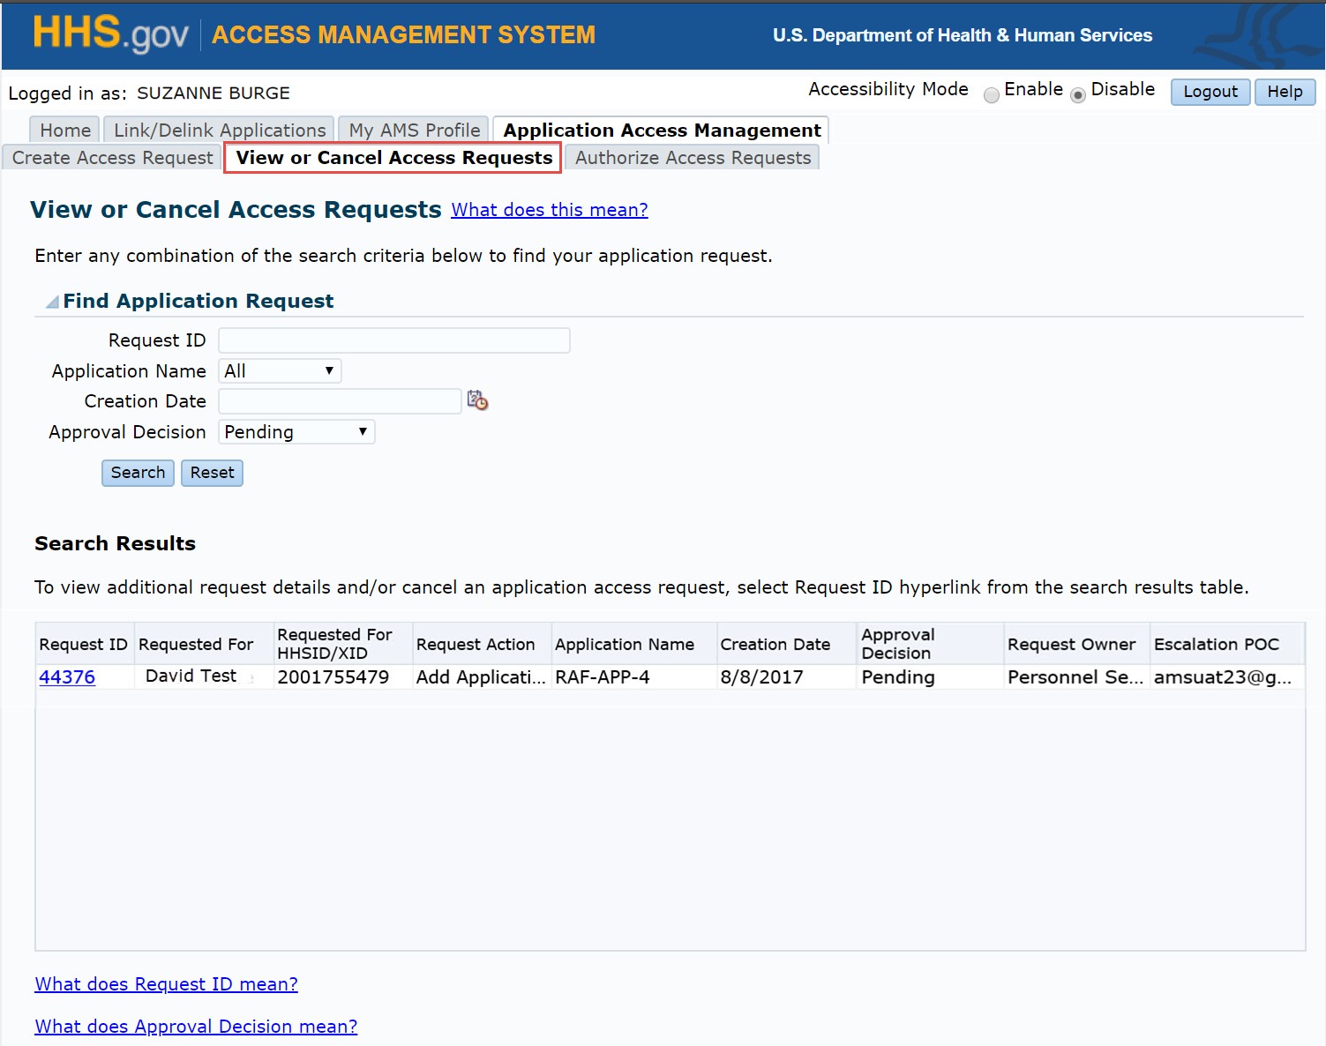Click the 'What does this mean?' link
The height and width of the screenshot is (1046, 1326).
point(549,210)
